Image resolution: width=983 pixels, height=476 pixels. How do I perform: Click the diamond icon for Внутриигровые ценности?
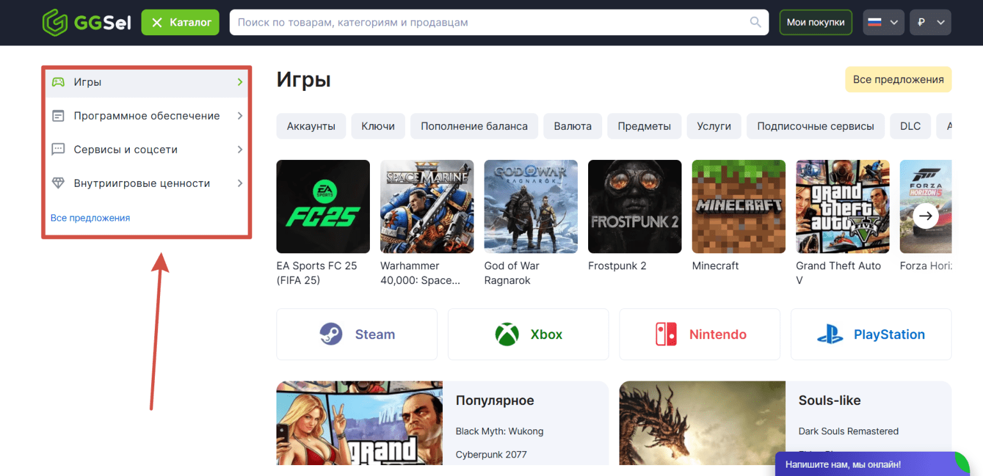[58, 184]
